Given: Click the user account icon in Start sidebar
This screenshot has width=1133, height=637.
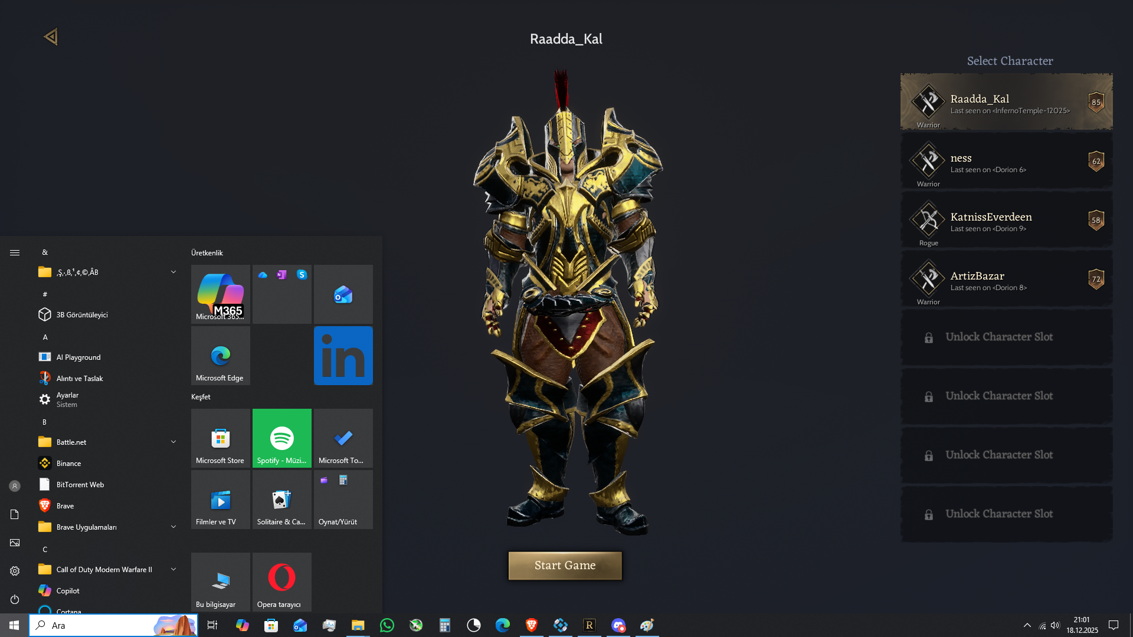Looking at the screenshot, I should tap(15, 486).
